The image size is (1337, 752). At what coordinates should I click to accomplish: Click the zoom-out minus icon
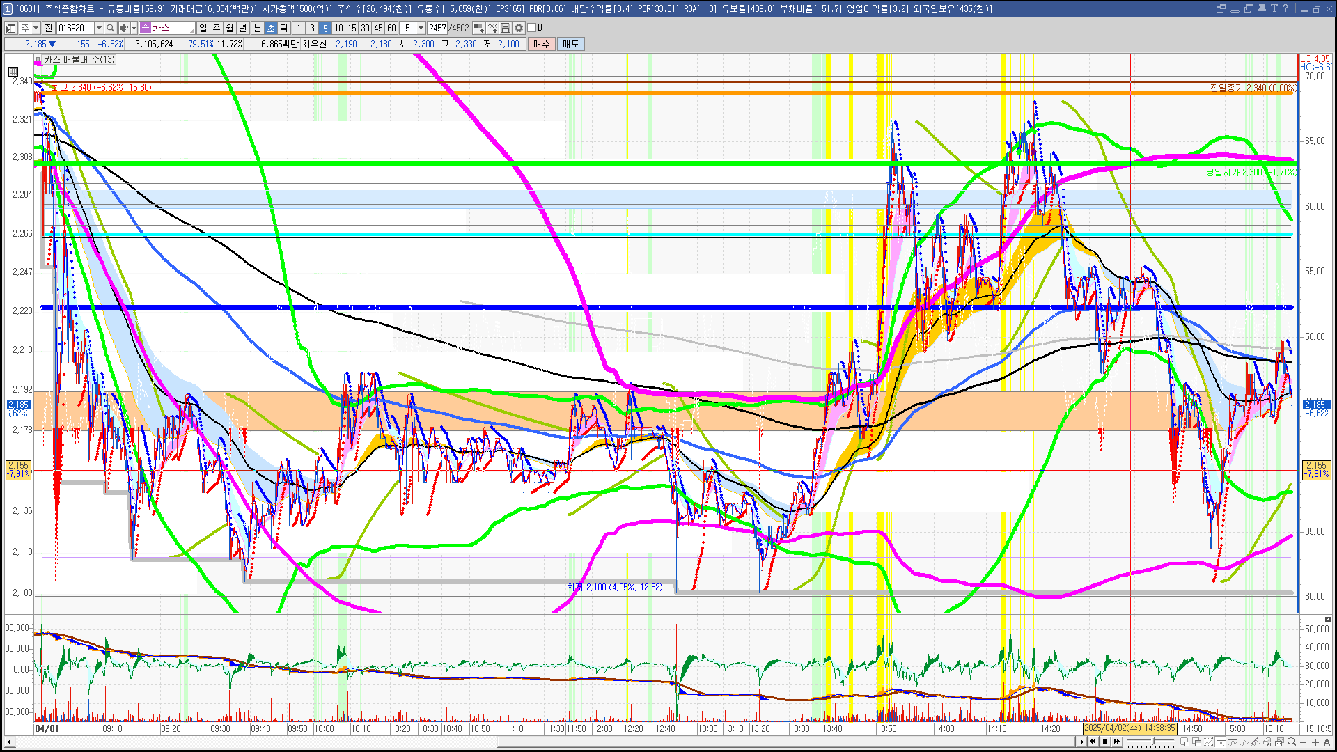tap(1303, 742)
